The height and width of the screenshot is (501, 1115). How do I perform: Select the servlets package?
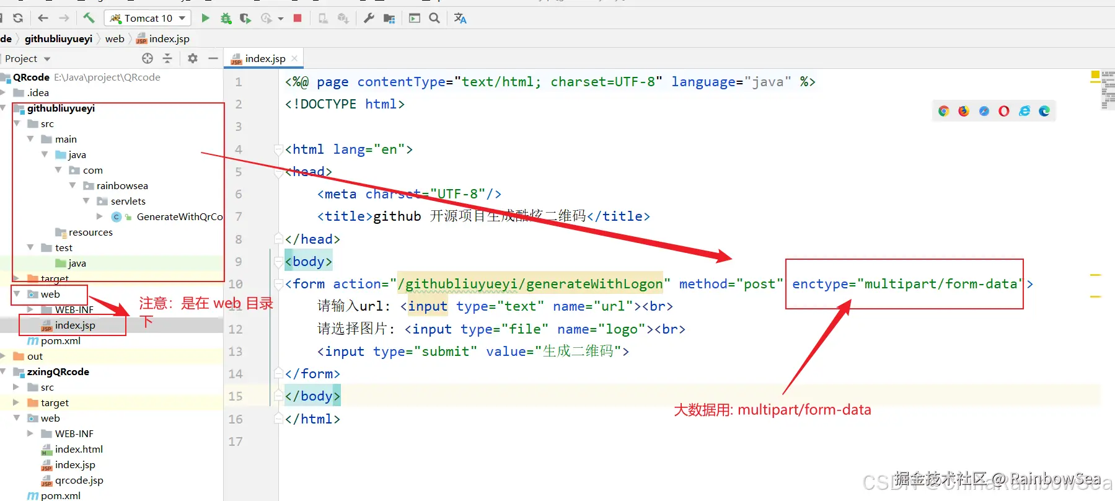[x=128, y=201]
